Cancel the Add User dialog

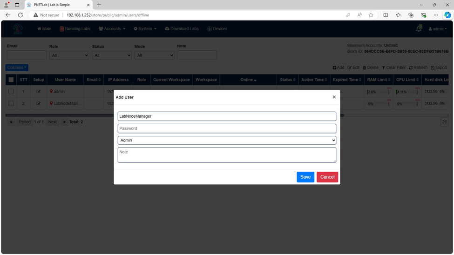click(x=327, y=177)
